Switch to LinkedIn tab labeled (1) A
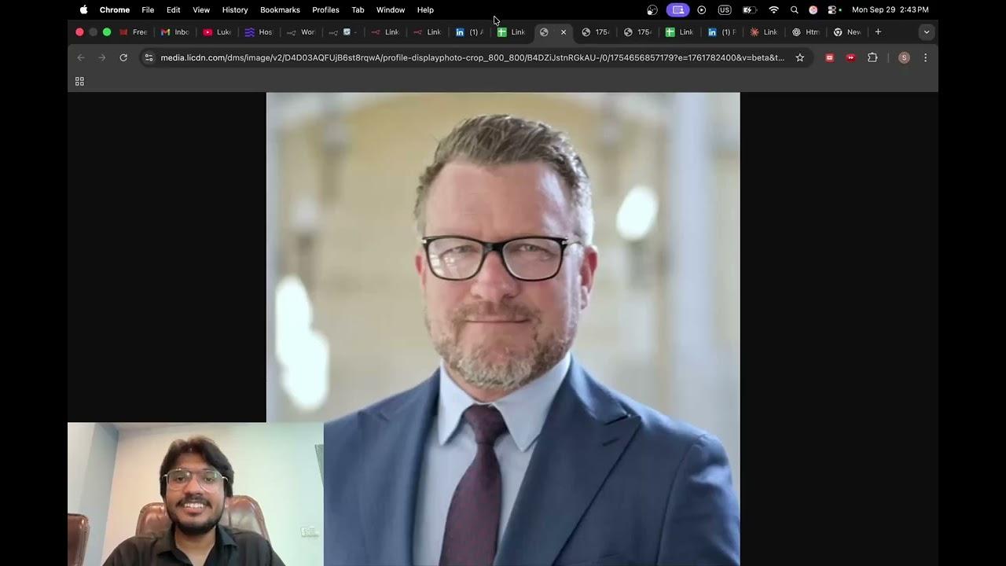The height and width of the screenshot is (566, 1006). click(469, 32)
